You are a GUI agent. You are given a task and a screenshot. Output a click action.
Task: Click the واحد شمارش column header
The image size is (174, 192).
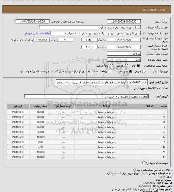tap(63, 106)
